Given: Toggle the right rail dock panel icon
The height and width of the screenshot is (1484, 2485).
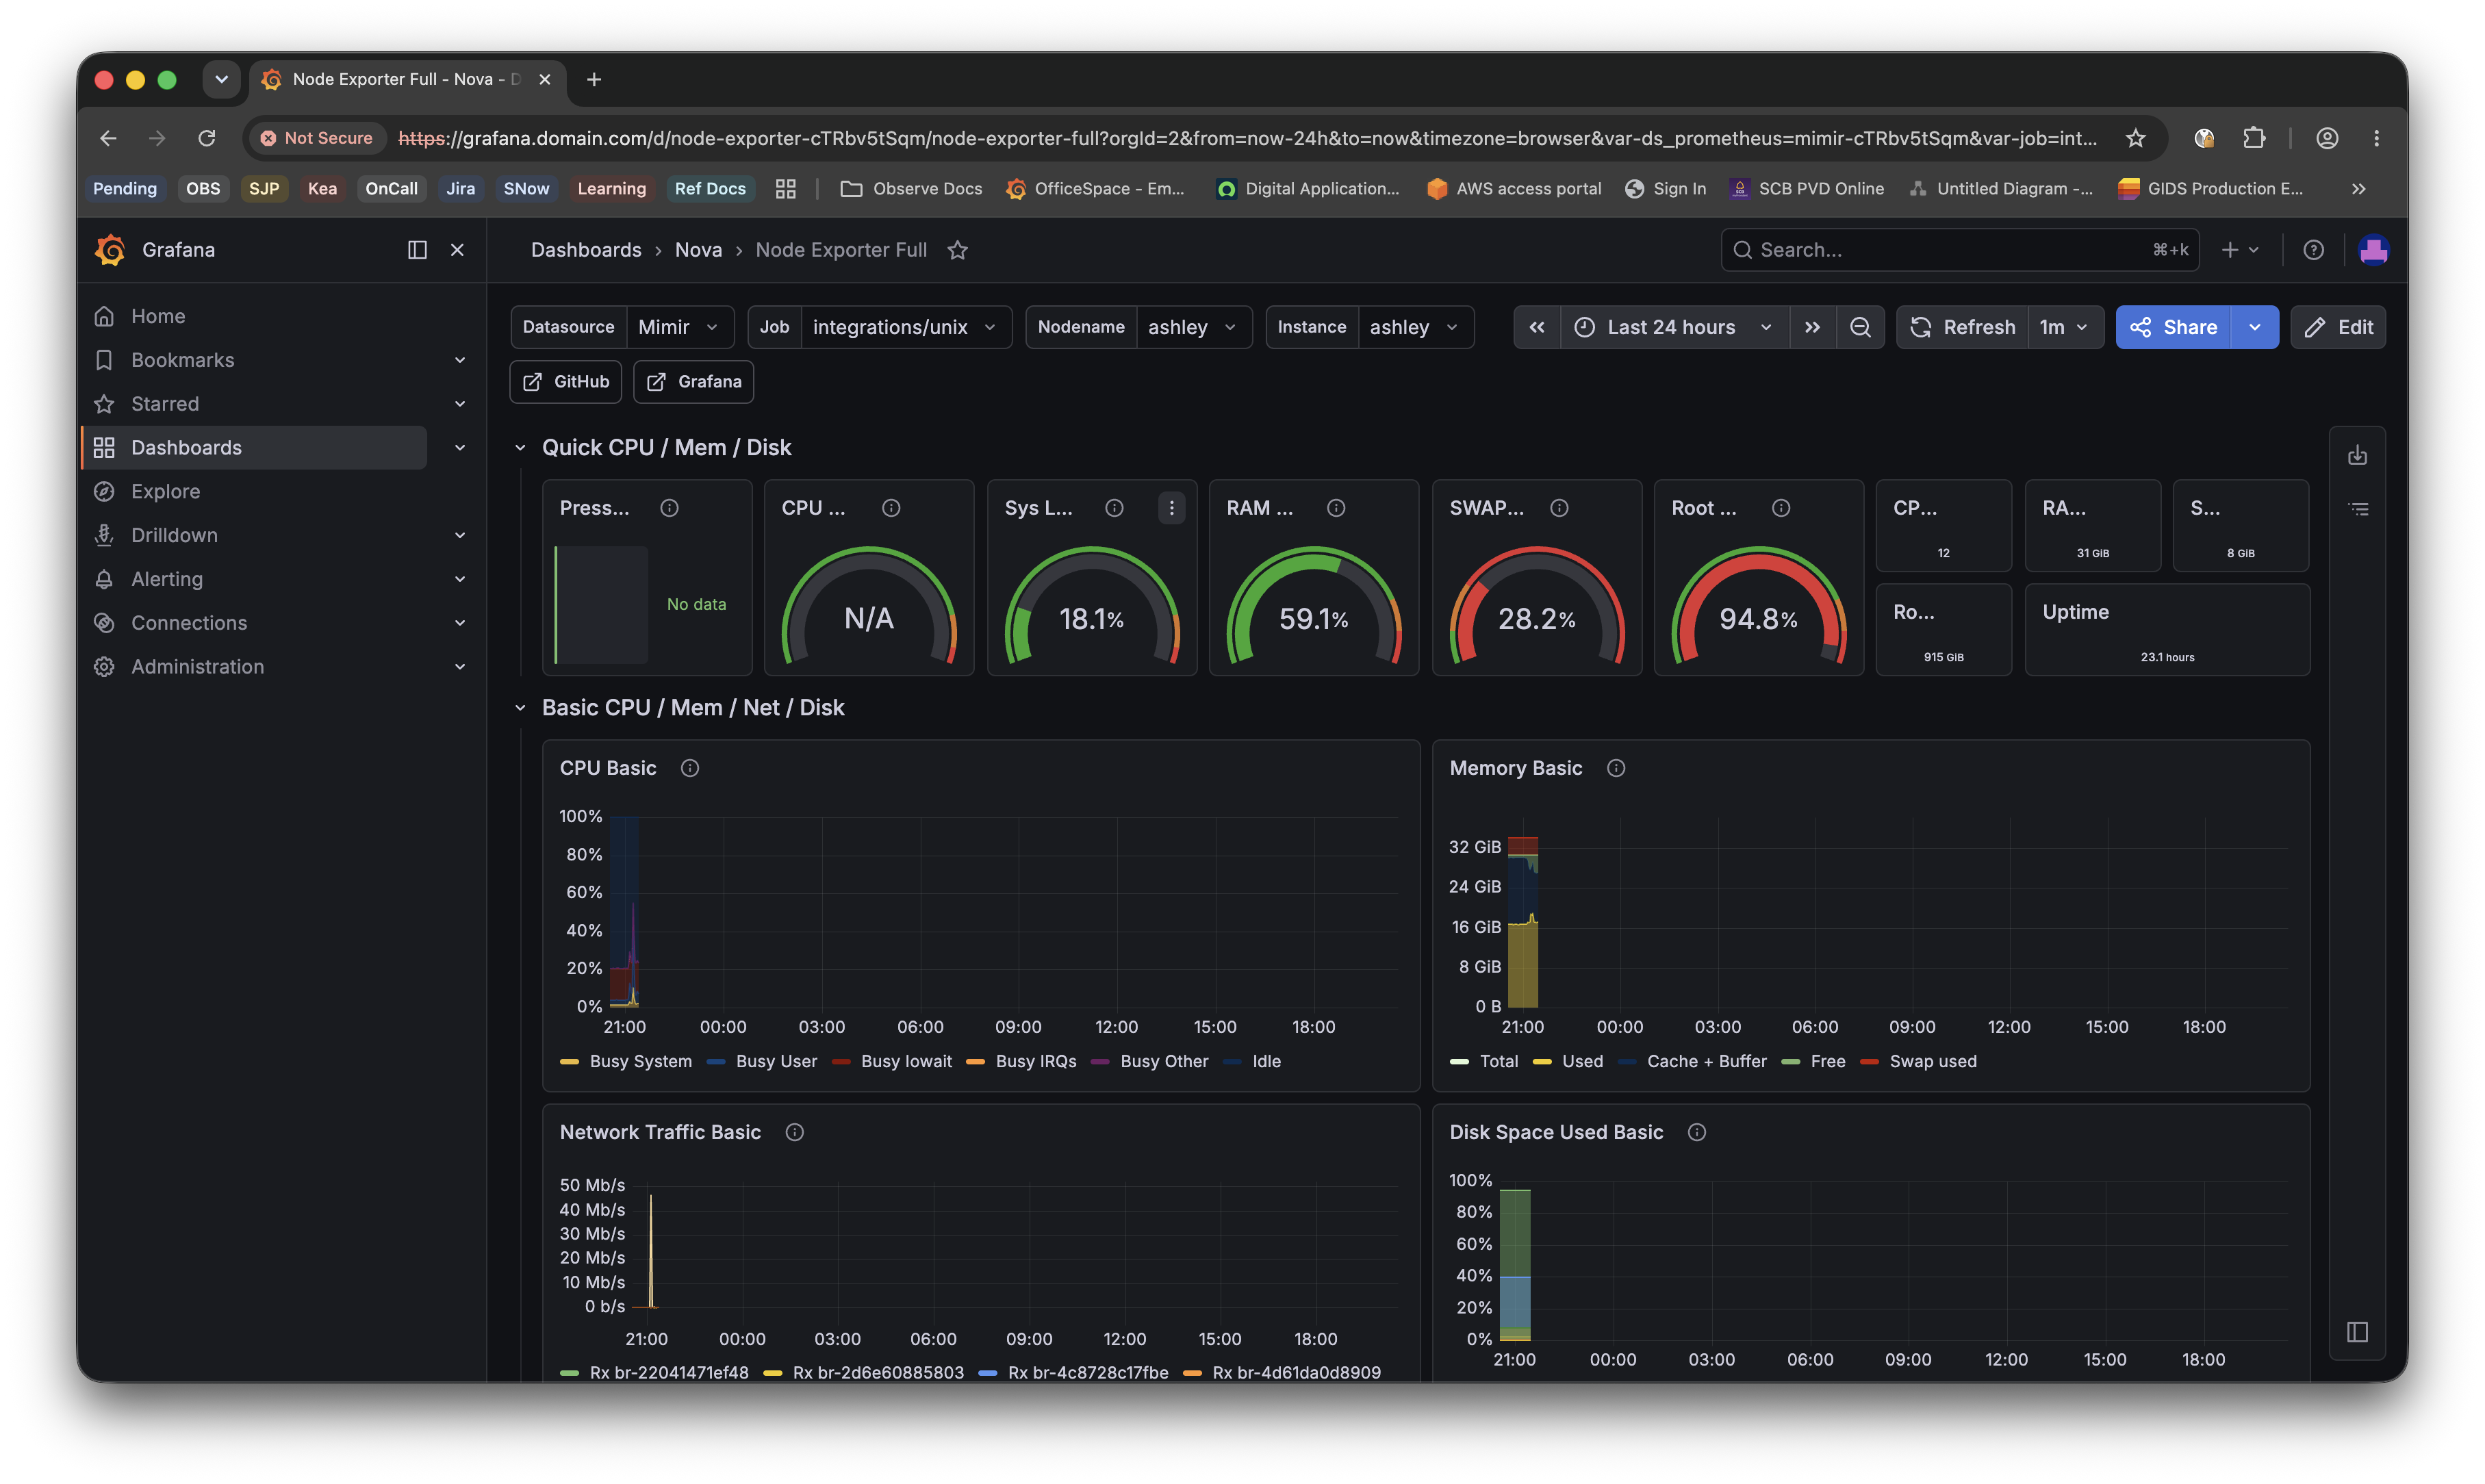Looking at the screenshot, I should (2357, 1332).
